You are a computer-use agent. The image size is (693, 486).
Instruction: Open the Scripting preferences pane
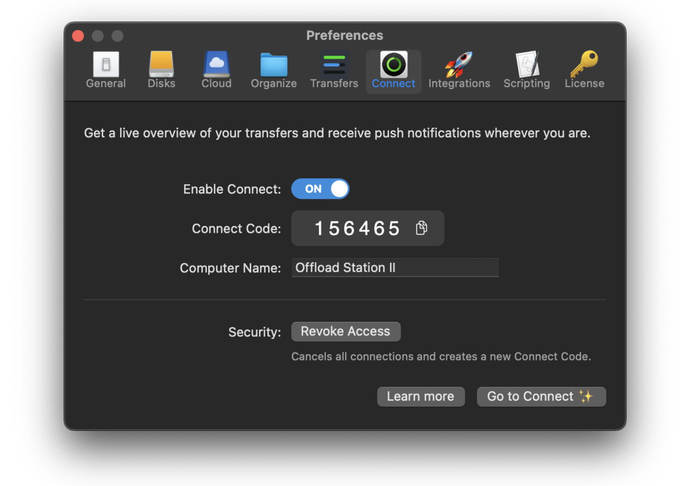point(526,70)
